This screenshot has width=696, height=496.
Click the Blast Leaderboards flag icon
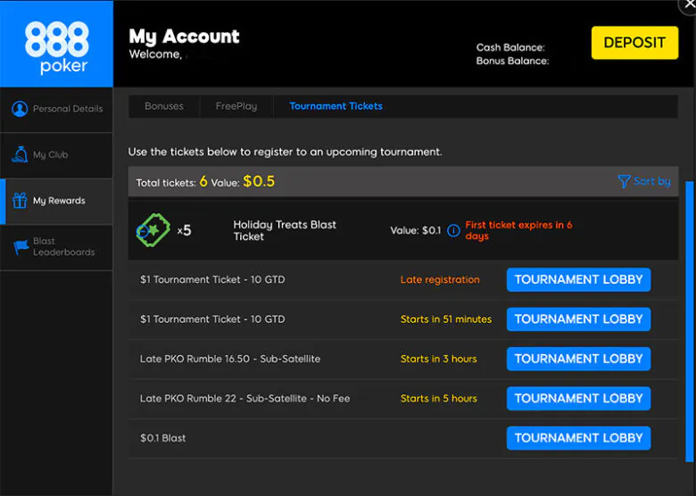(x=20, y=247)
